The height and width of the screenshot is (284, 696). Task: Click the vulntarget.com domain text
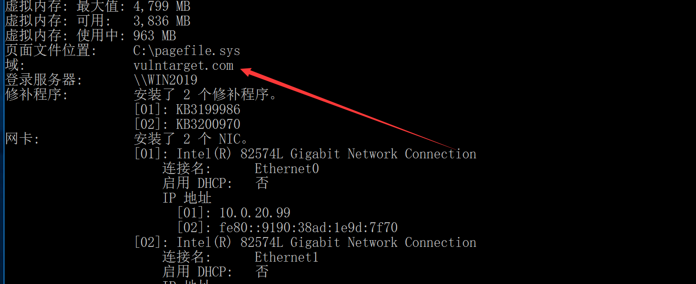[183, 66]
